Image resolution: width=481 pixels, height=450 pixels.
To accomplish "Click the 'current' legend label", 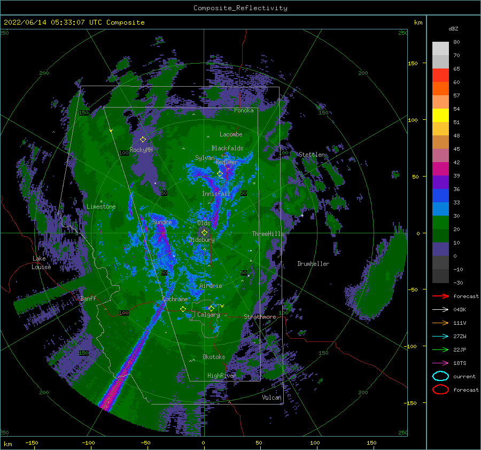I will tap(464, 377).
